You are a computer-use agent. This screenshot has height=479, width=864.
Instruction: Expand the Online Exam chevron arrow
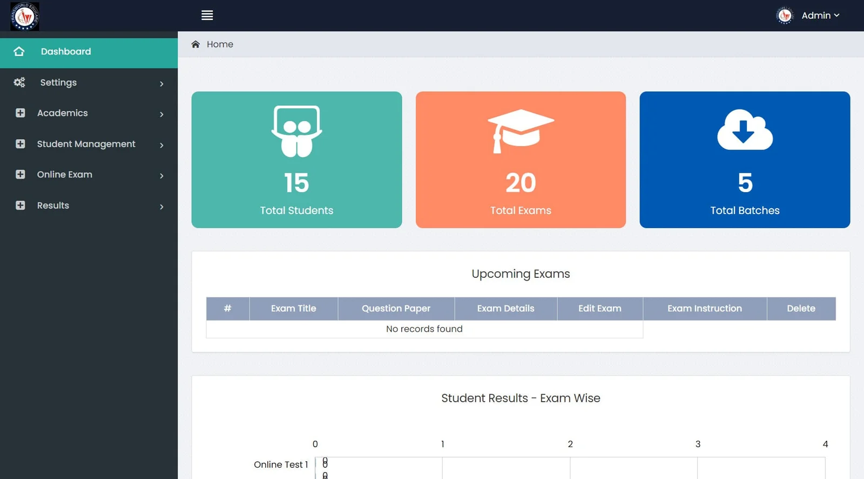161,176
